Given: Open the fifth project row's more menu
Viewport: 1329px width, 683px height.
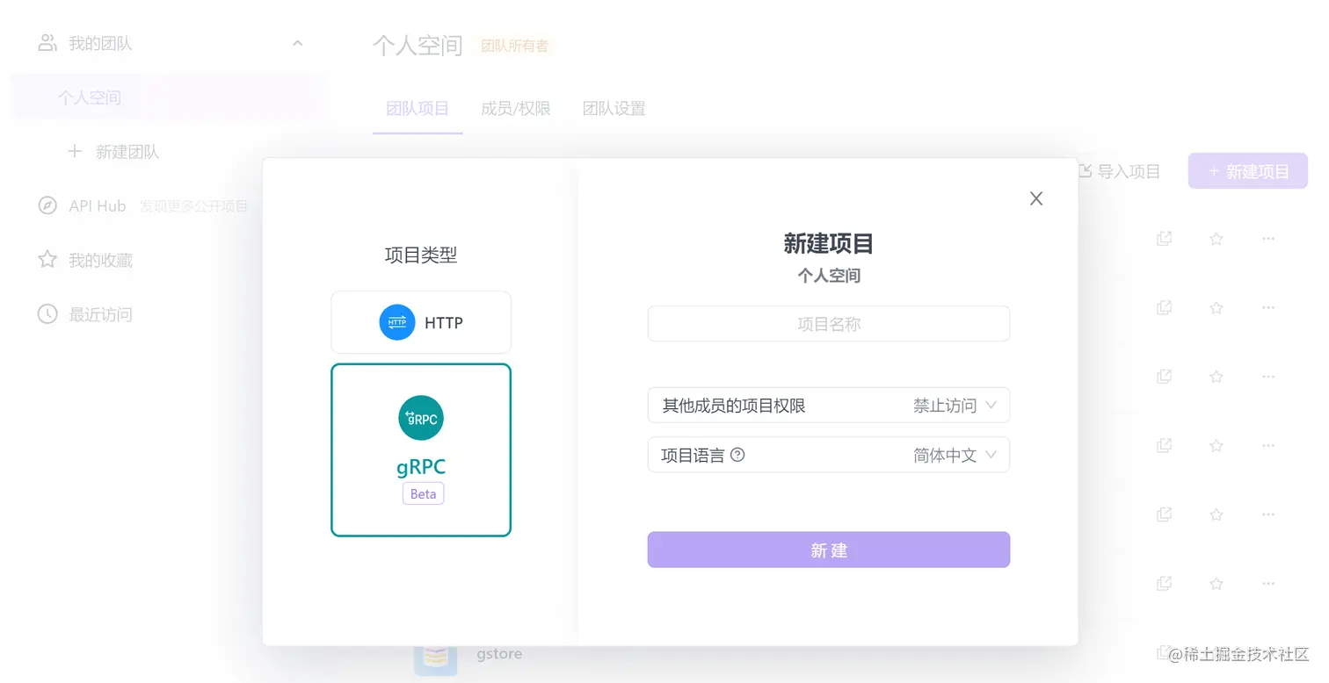Looking at the screenshot, I should coord(1268,514).
